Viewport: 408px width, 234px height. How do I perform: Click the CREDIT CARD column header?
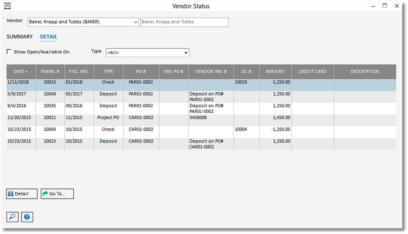[x=313, y=72]
